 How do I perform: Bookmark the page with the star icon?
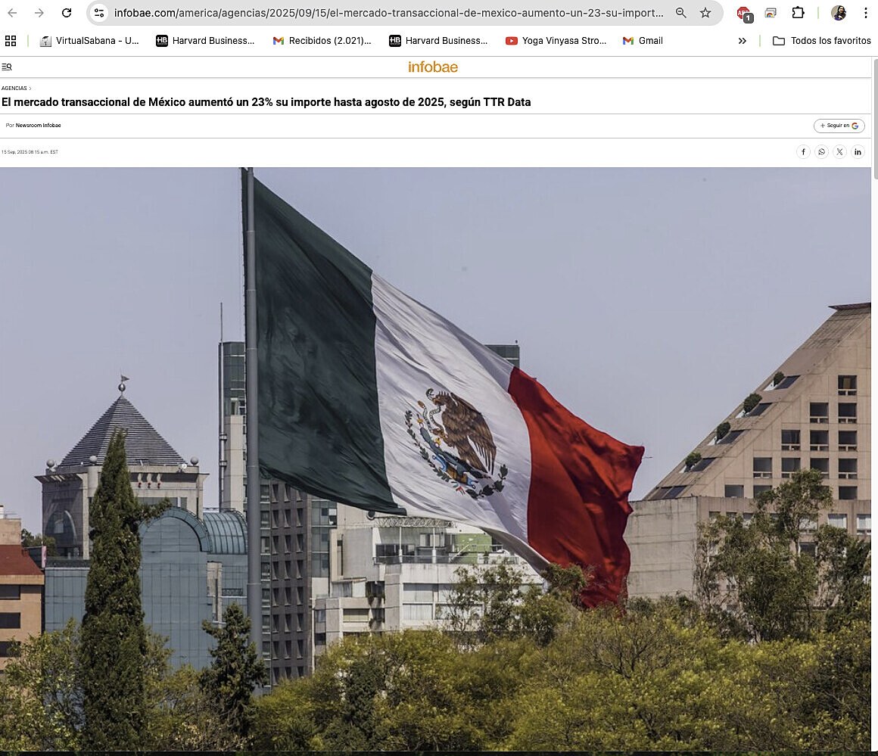click(705, 13)
